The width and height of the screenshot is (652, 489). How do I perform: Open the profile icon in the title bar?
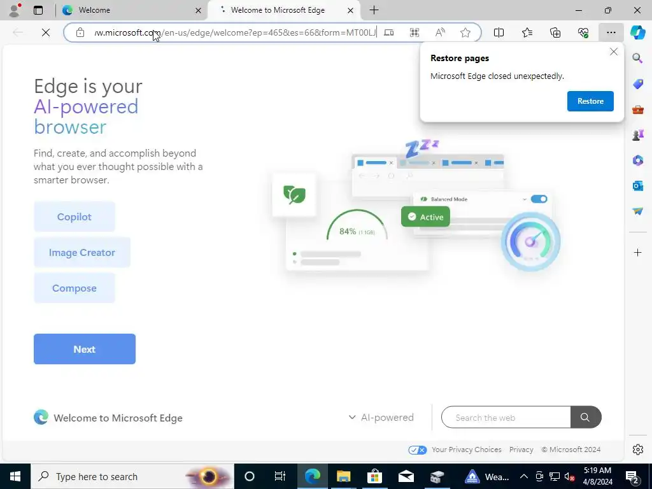click(x=15, y=10)
